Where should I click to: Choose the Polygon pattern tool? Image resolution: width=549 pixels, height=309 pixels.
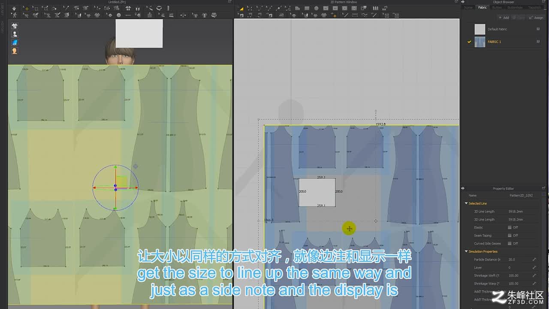coord(298,8)
